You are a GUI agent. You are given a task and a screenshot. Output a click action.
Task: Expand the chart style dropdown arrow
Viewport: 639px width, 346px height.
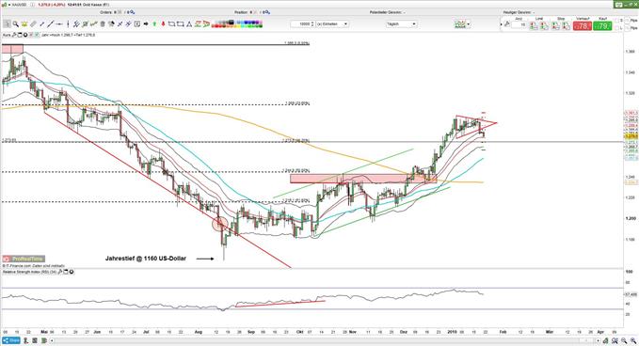tap(469, 24)
